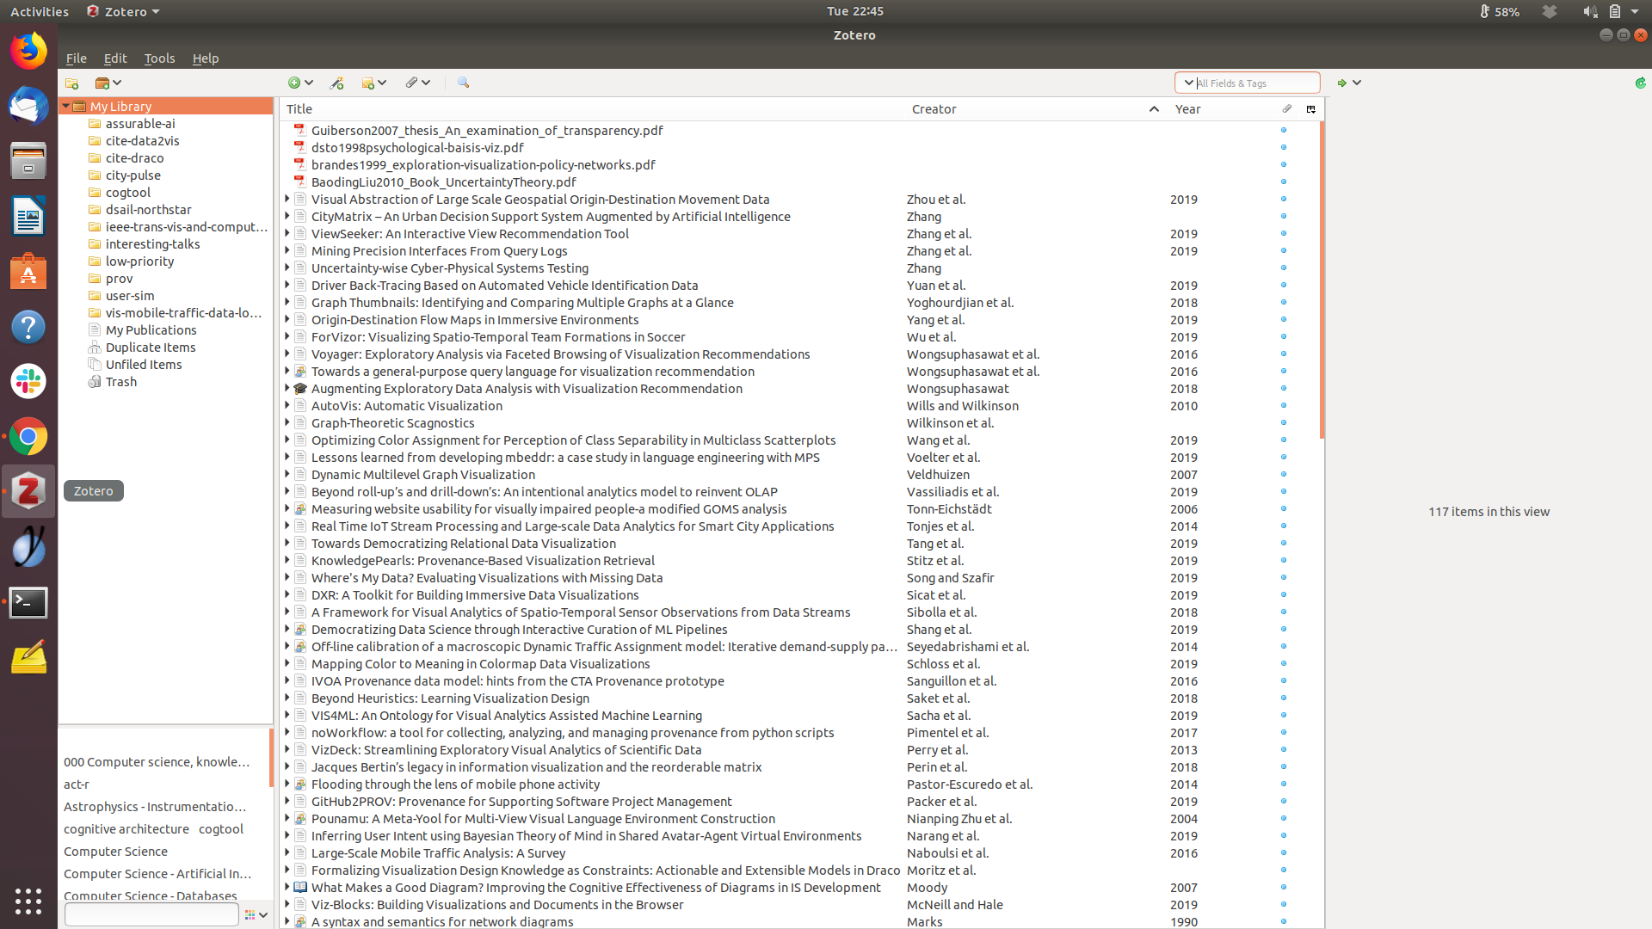Image resolution: width=1652 pixels, height=929 pixels.
Task: Click the green Sync refresh icon
Action: coord(1640,83)
